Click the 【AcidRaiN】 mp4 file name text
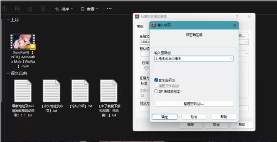 click(x=23, y=59)
